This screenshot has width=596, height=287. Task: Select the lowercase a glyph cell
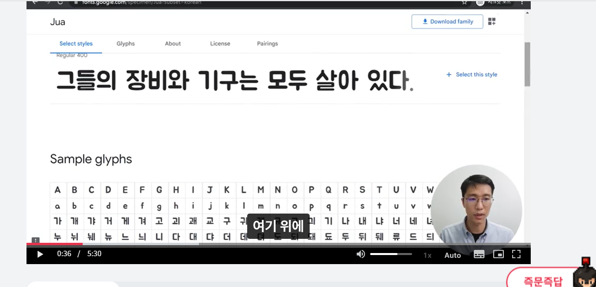point(58,206)
